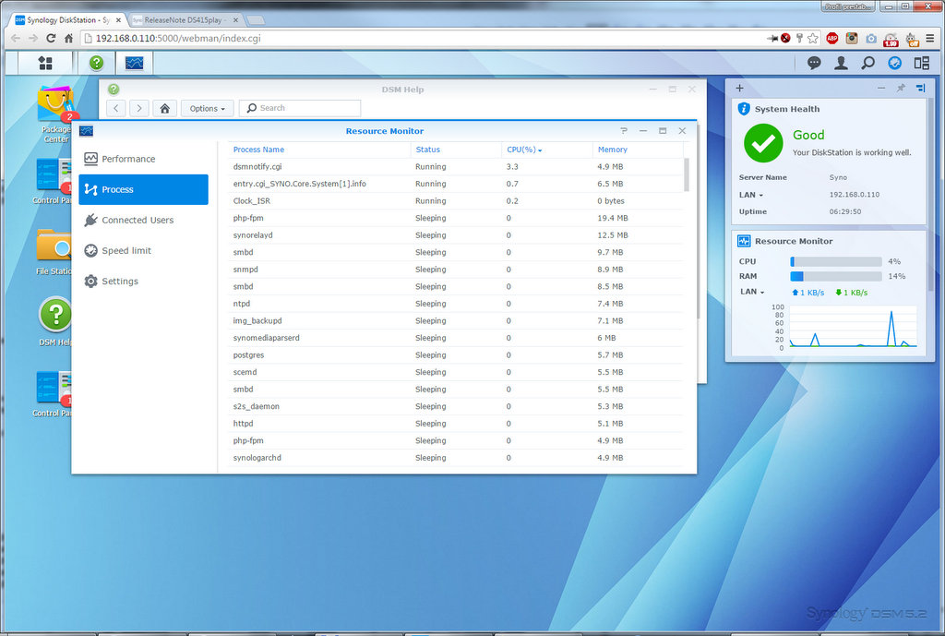The height and width of the screenshot is (636, 945).
Task: Switch to the ReleaseNote DS415play browser tab
Action: point(185,20)
